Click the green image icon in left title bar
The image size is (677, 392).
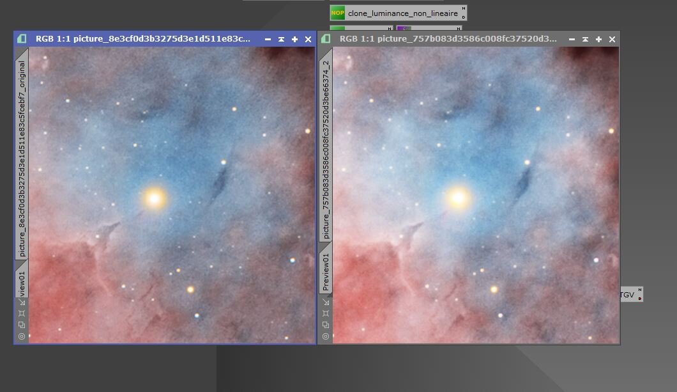22,39
